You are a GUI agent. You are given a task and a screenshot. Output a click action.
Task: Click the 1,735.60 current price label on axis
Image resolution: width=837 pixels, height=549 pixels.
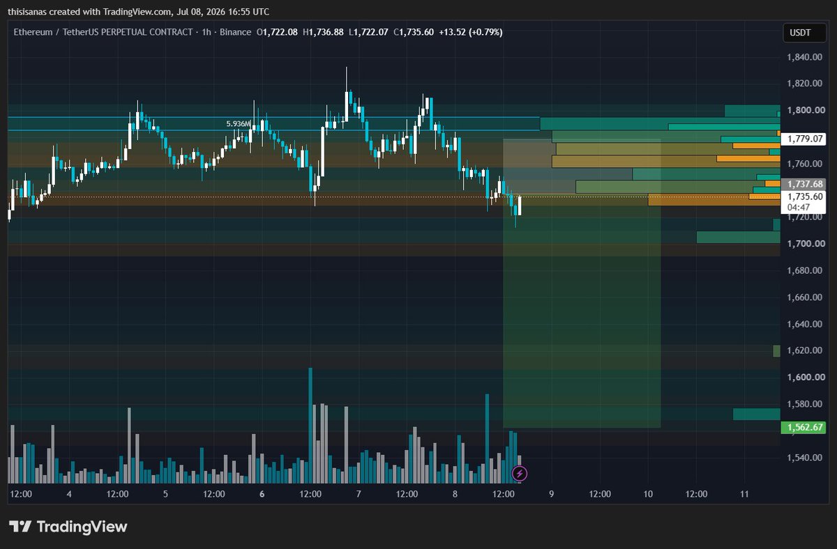point(806,196)
